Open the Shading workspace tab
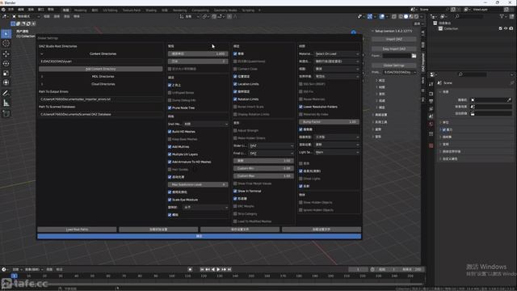 click(151, 11)
